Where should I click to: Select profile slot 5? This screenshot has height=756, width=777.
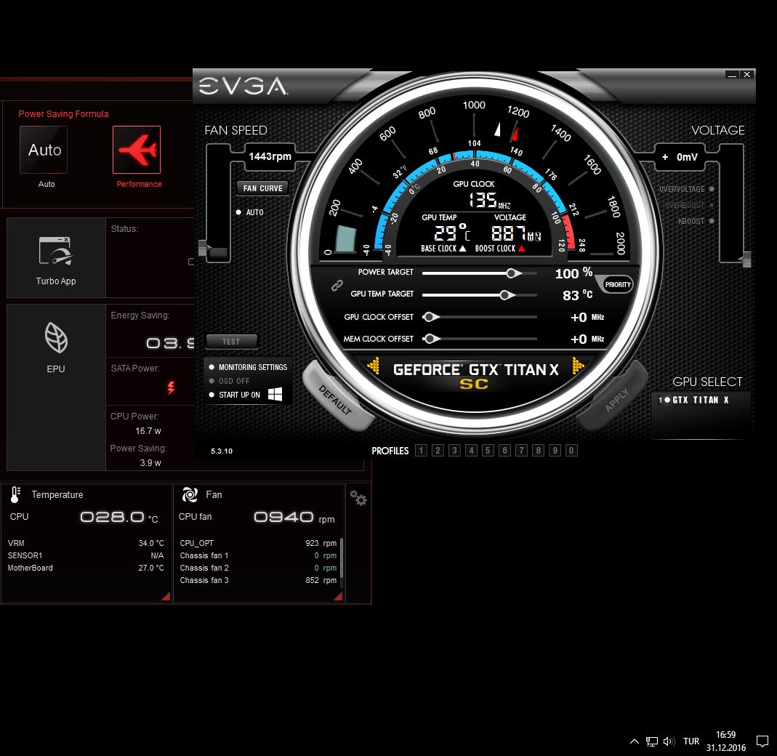[488, 451]
